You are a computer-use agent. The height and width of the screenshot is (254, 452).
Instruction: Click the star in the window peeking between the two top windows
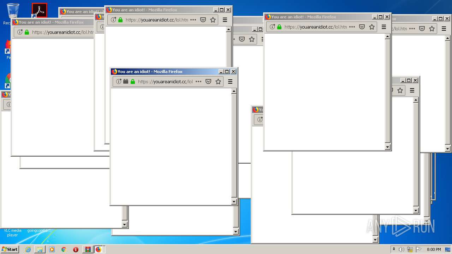coord(252,39)
